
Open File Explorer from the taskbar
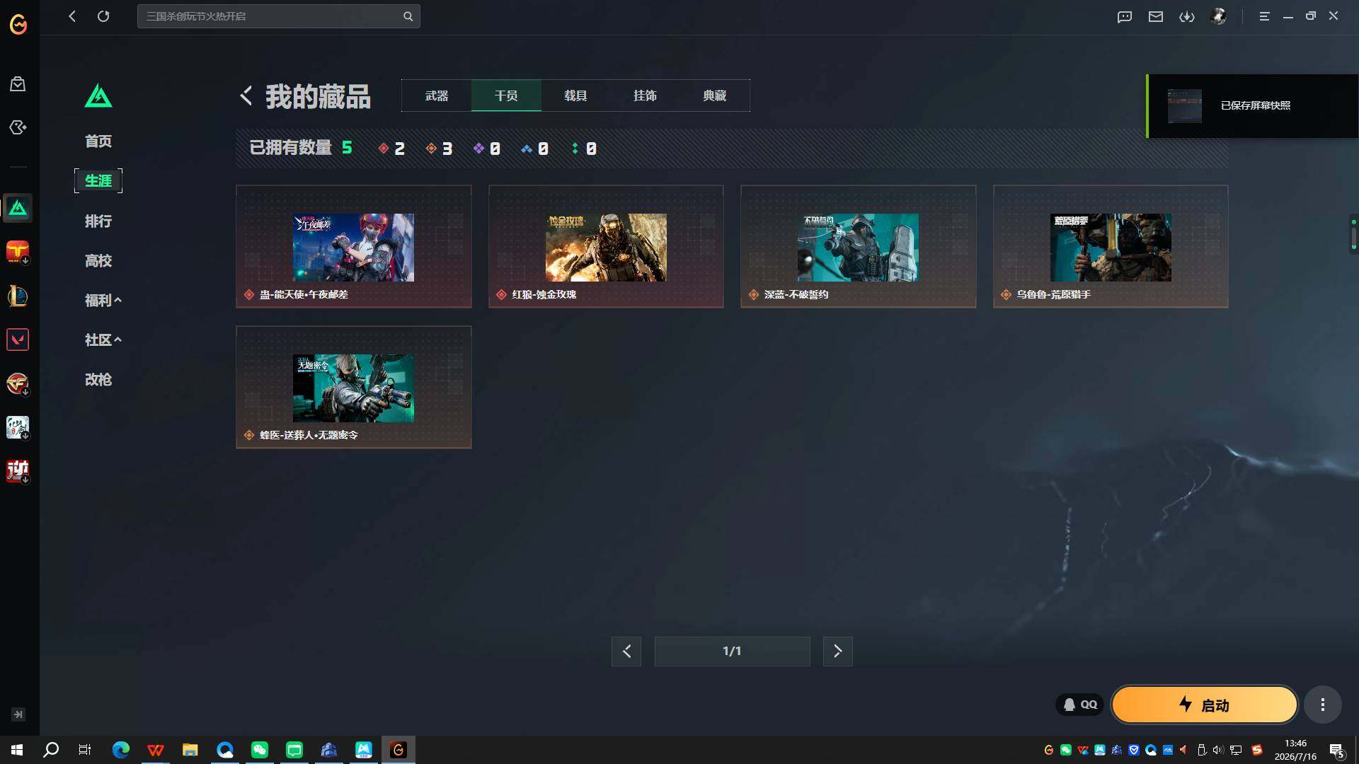190,750
